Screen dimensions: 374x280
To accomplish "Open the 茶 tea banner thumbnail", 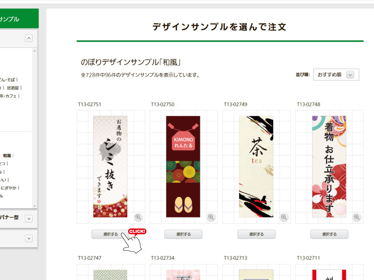I will tap(256, 166).
